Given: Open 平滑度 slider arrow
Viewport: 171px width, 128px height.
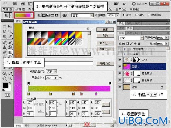Looking at the screenshot, I should tap(56, 78).
